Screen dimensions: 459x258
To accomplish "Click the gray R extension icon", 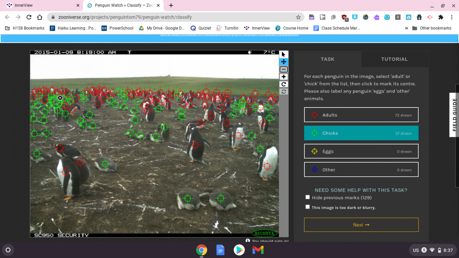I will 398,17.
